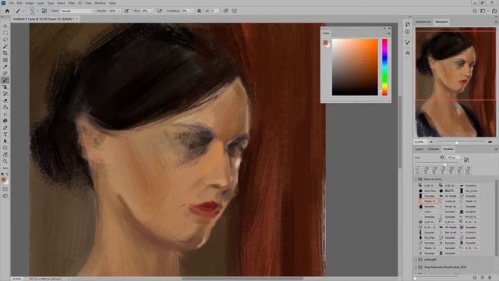Click the foreground color swatch in toolbox

(4, 180)
